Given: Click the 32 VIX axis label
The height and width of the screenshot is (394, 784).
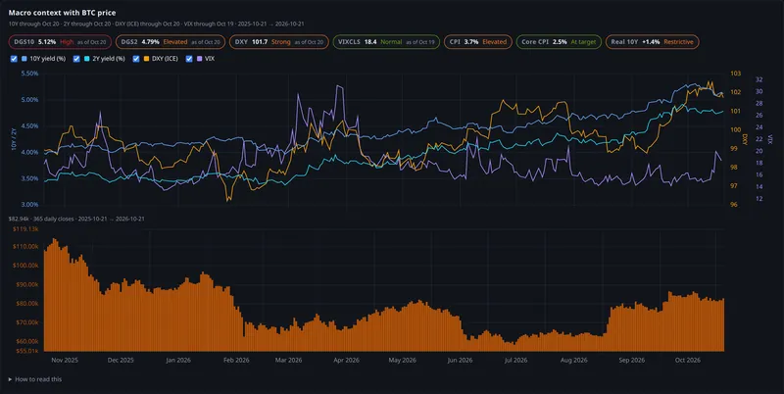Looking at the screenshot, I should (x=759, y=79).
